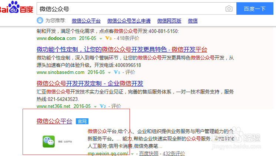Screen dimensions: 276x156
Task: Click hotline text 021-54243523
Action: (x=63, y=99)
